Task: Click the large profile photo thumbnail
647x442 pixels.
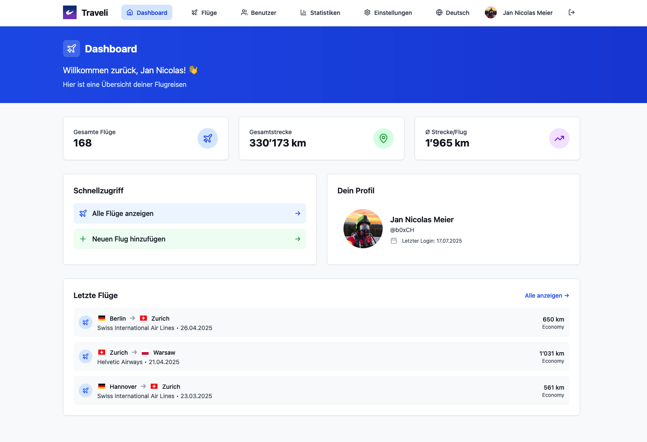Action: [x=363, y=229]
